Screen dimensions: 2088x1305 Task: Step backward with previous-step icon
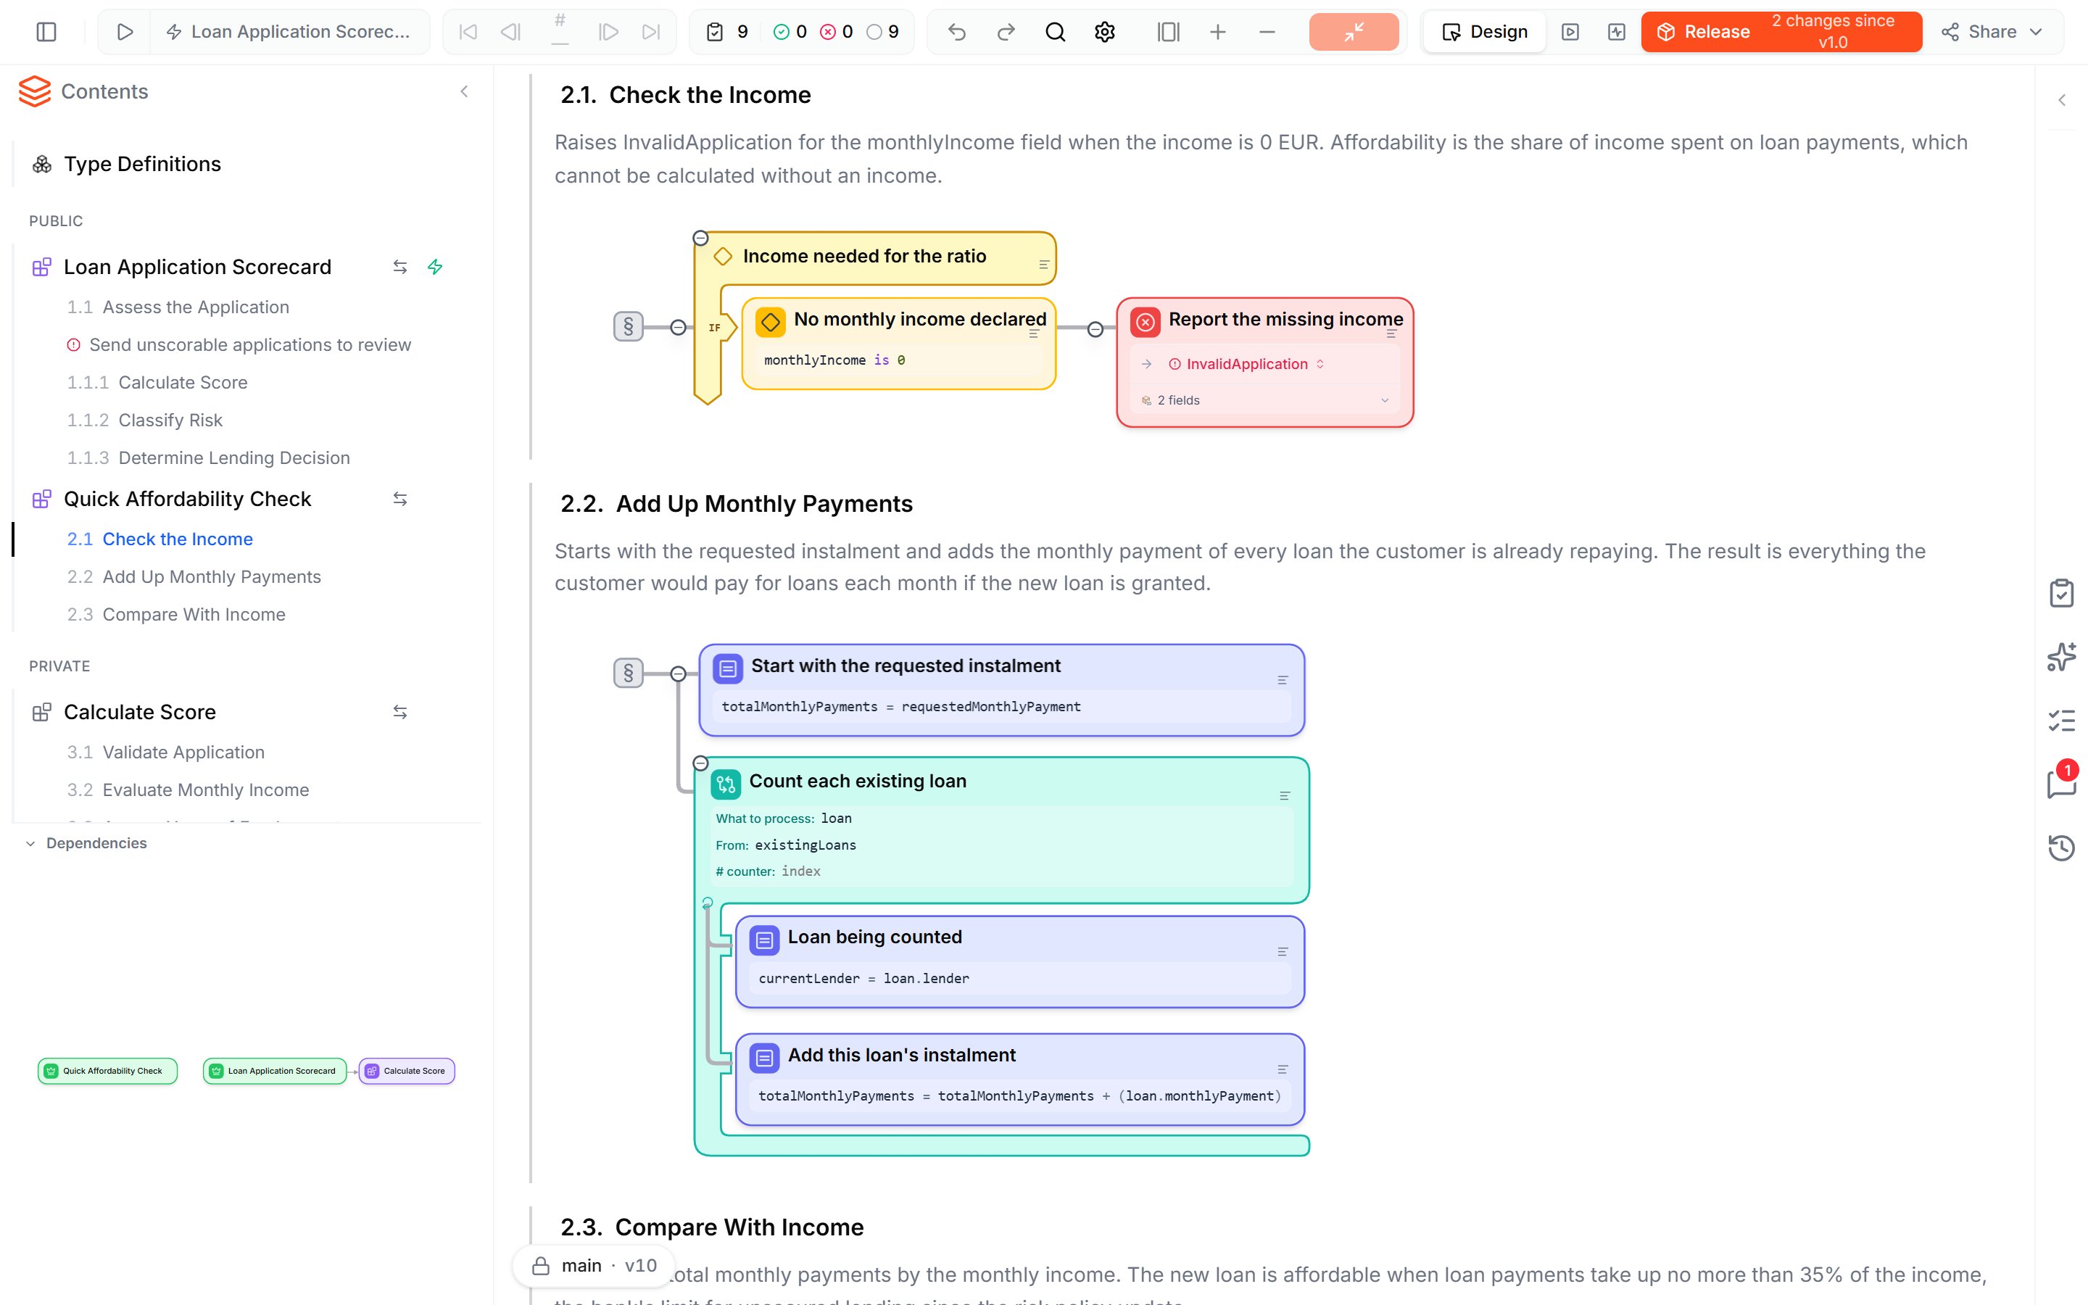(511, 32)
